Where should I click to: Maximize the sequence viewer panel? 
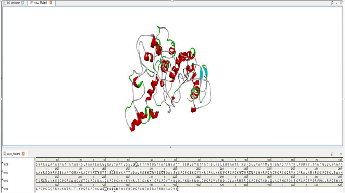coord(341,154)
